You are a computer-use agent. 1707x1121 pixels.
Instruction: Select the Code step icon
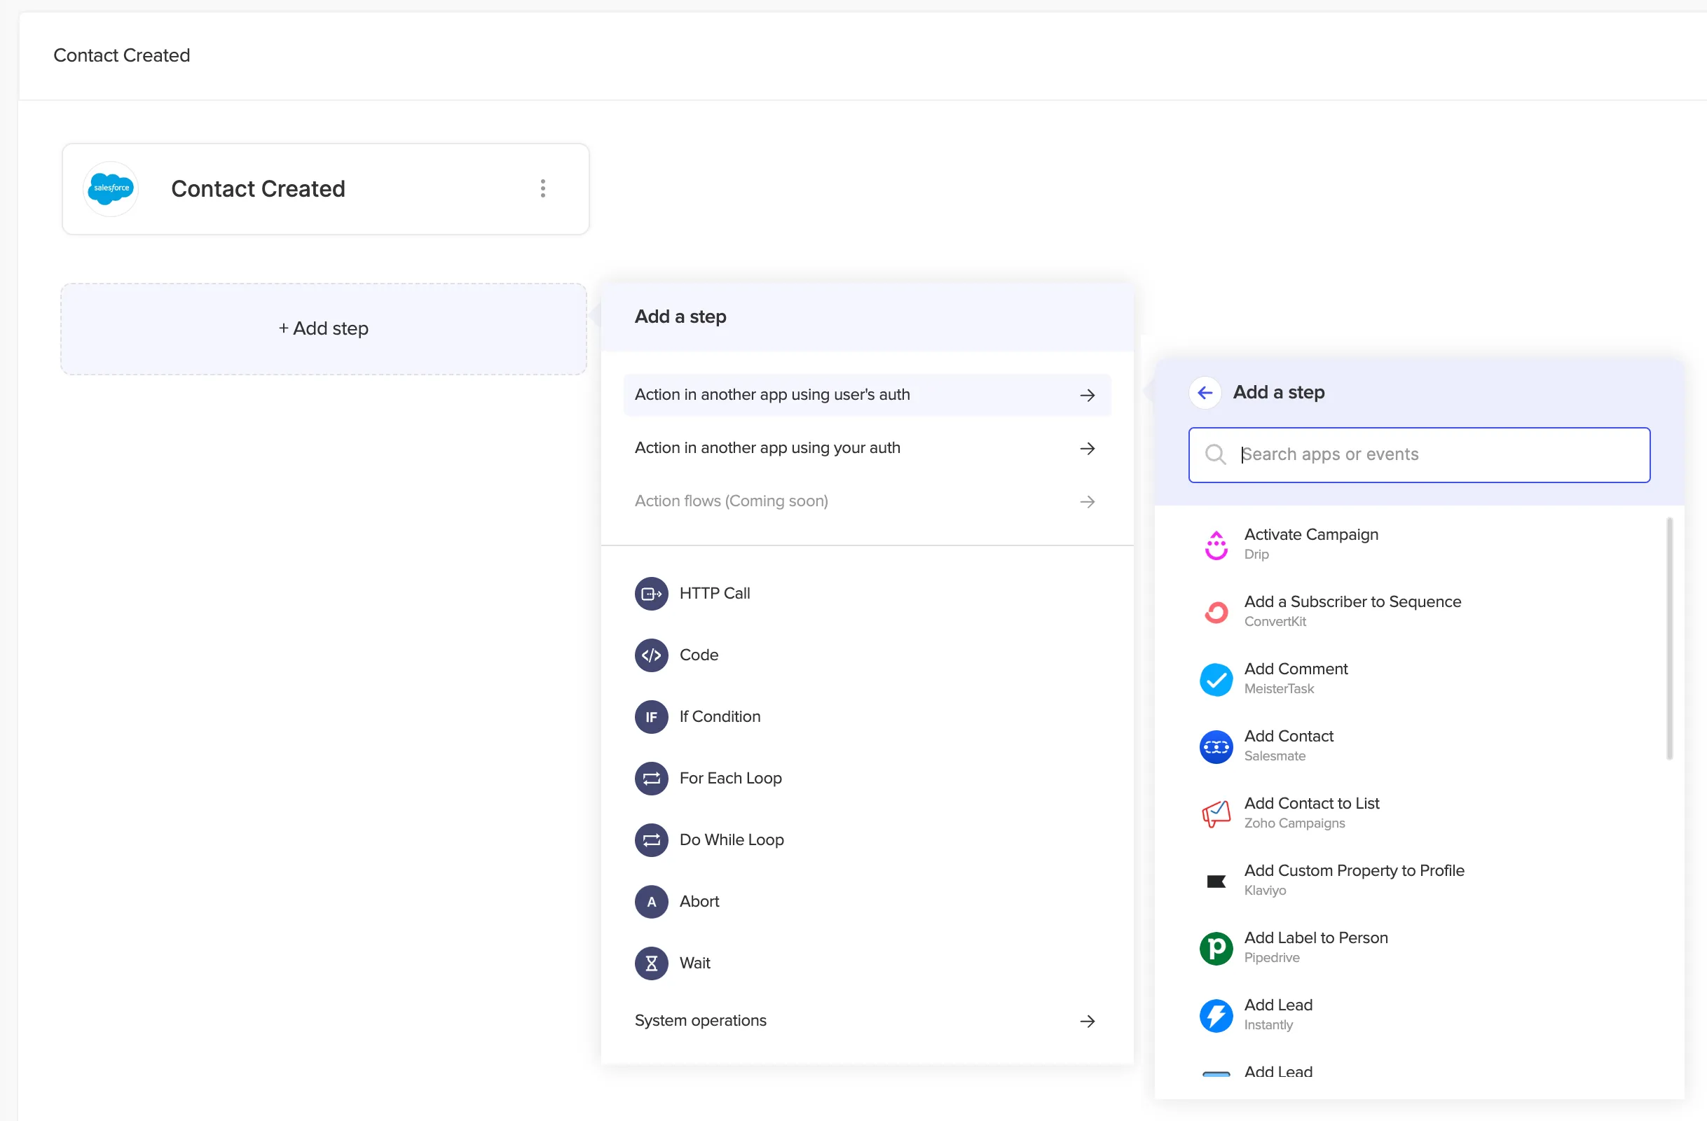pyautogui.click(x=651, y=655)
